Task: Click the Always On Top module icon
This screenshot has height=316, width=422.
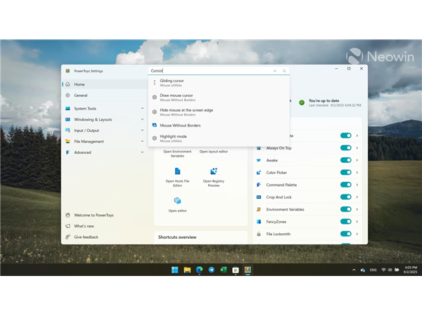Action: [x=259, y=148]
